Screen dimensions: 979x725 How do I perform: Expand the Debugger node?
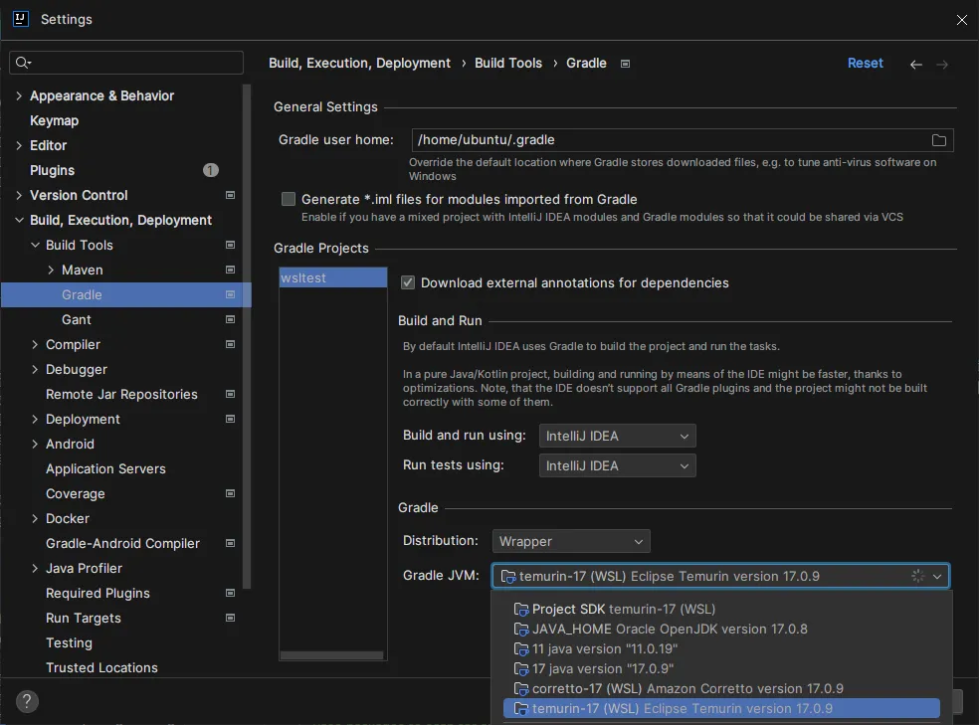pos(35,369)
